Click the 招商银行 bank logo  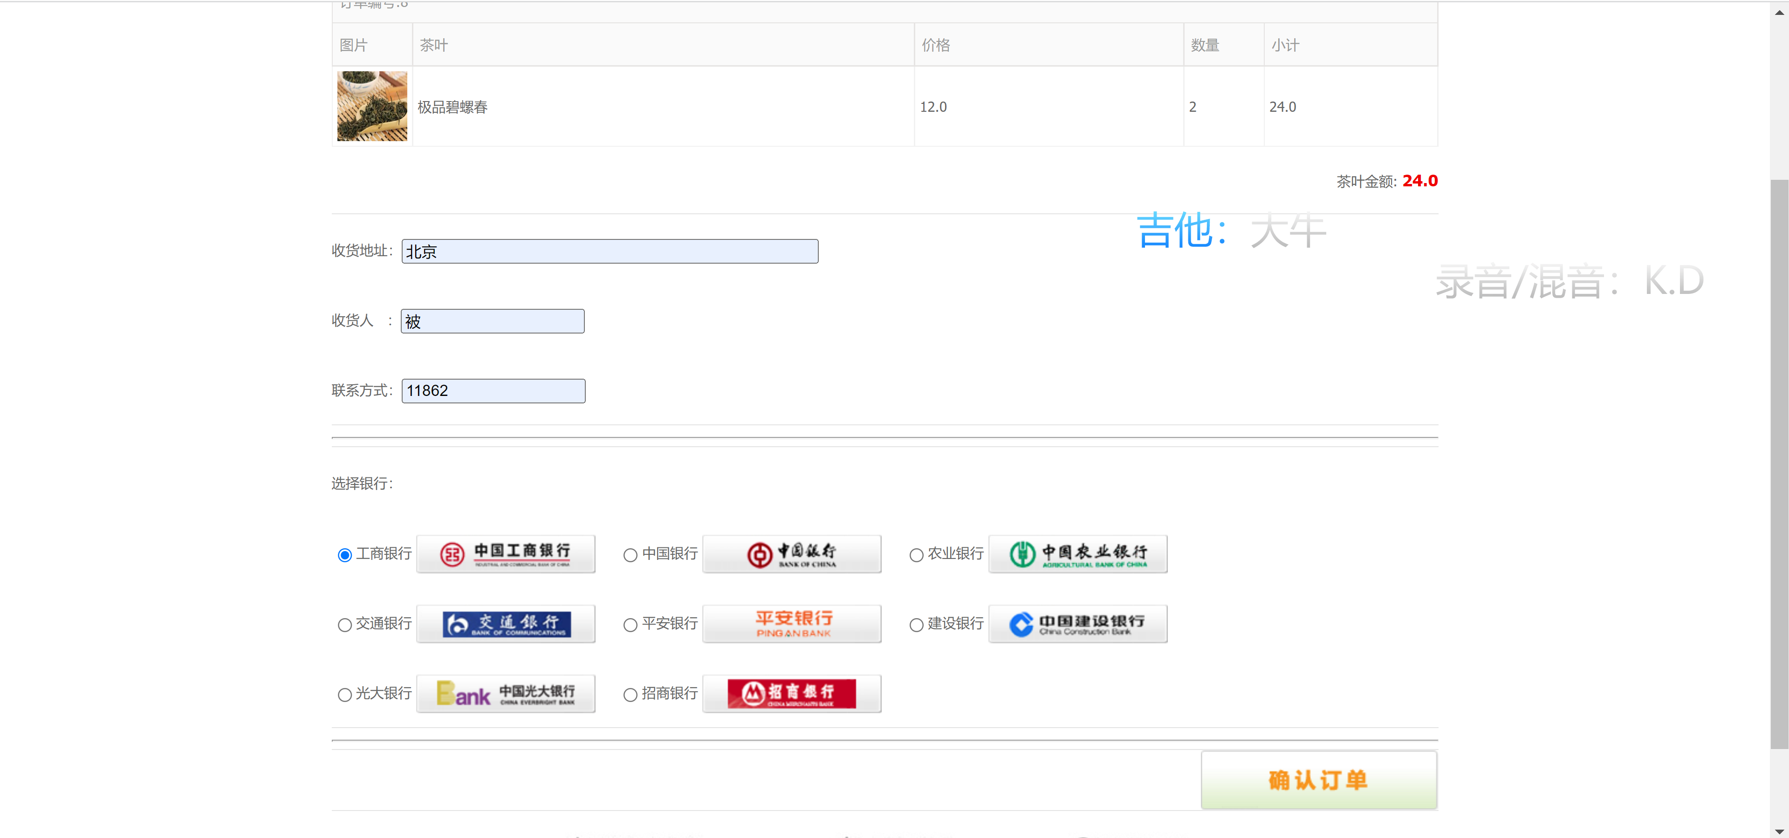tap(791, 693)
